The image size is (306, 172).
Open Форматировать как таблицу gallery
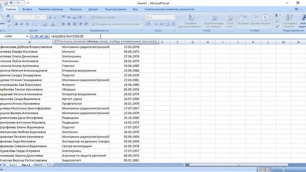(x=214, y=21)
